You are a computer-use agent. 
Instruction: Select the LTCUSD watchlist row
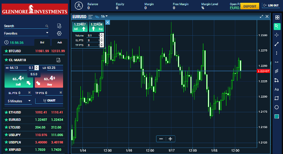click(34, 127)
